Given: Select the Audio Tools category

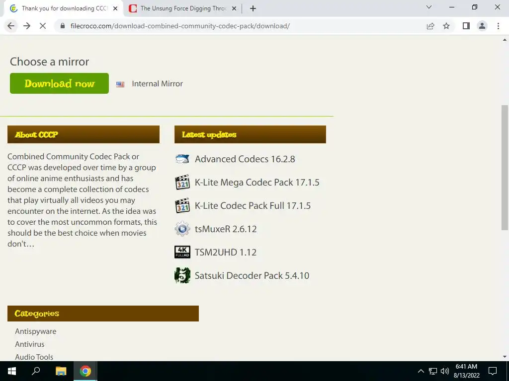Looking at the screenshot, I should tap(34, 357).
